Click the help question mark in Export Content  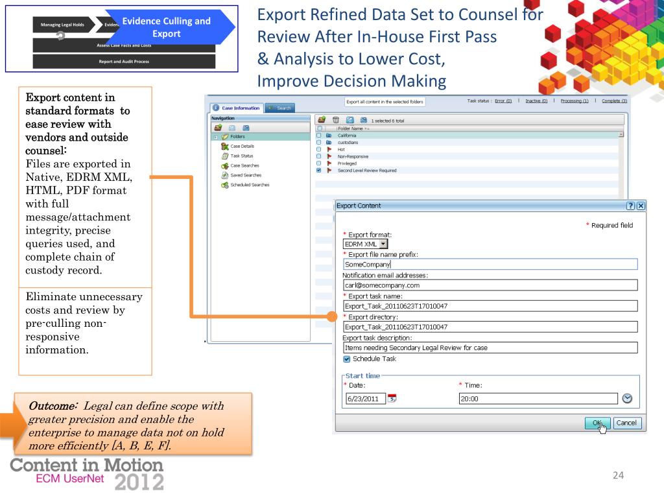[630, 206]
